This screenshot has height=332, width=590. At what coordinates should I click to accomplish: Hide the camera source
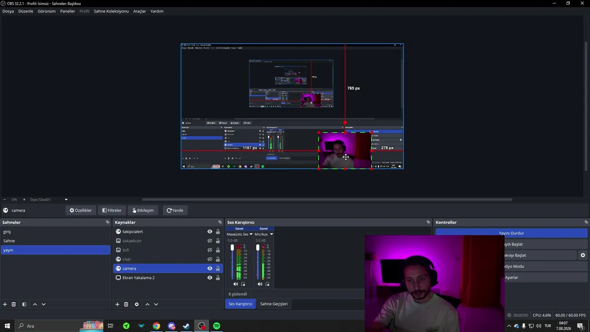[x=210, y=268]
